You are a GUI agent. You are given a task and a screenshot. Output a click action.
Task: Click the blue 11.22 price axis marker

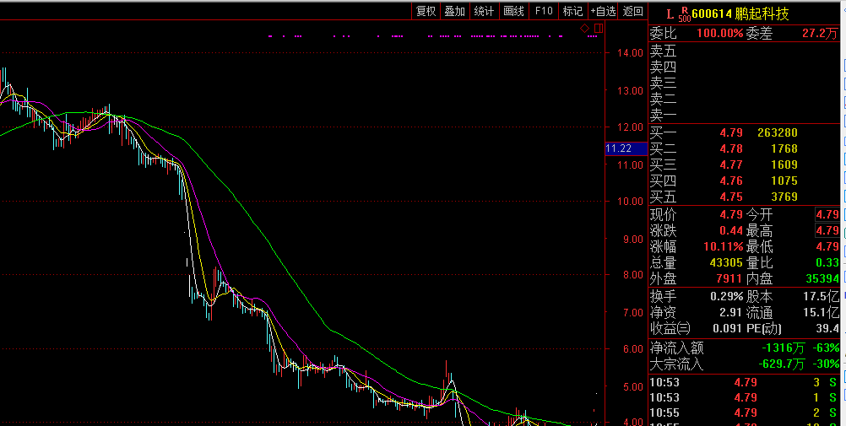click(x=626, y=148)
